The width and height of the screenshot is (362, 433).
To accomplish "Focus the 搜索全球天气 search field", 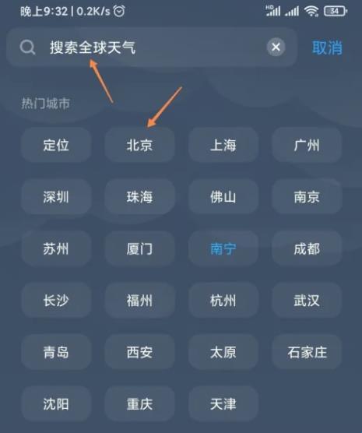I will [152, 48].
